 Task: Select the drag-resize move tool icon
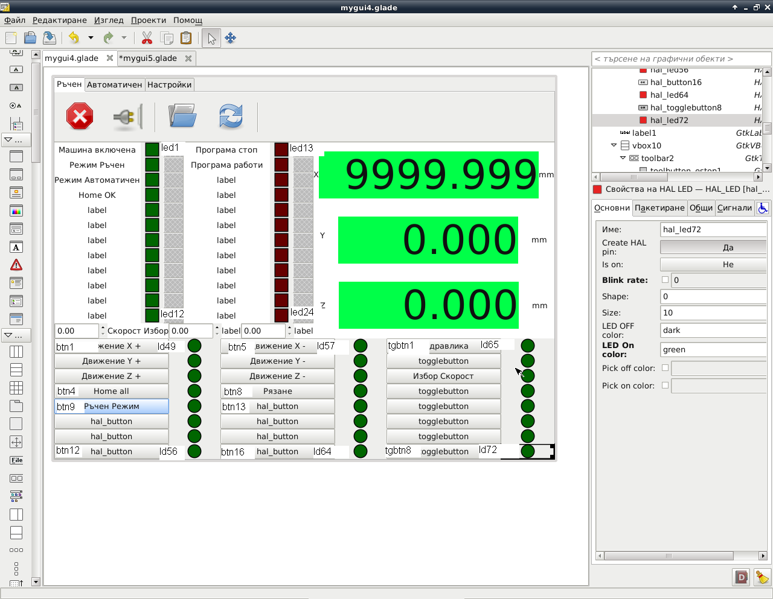tap(230, 38)
